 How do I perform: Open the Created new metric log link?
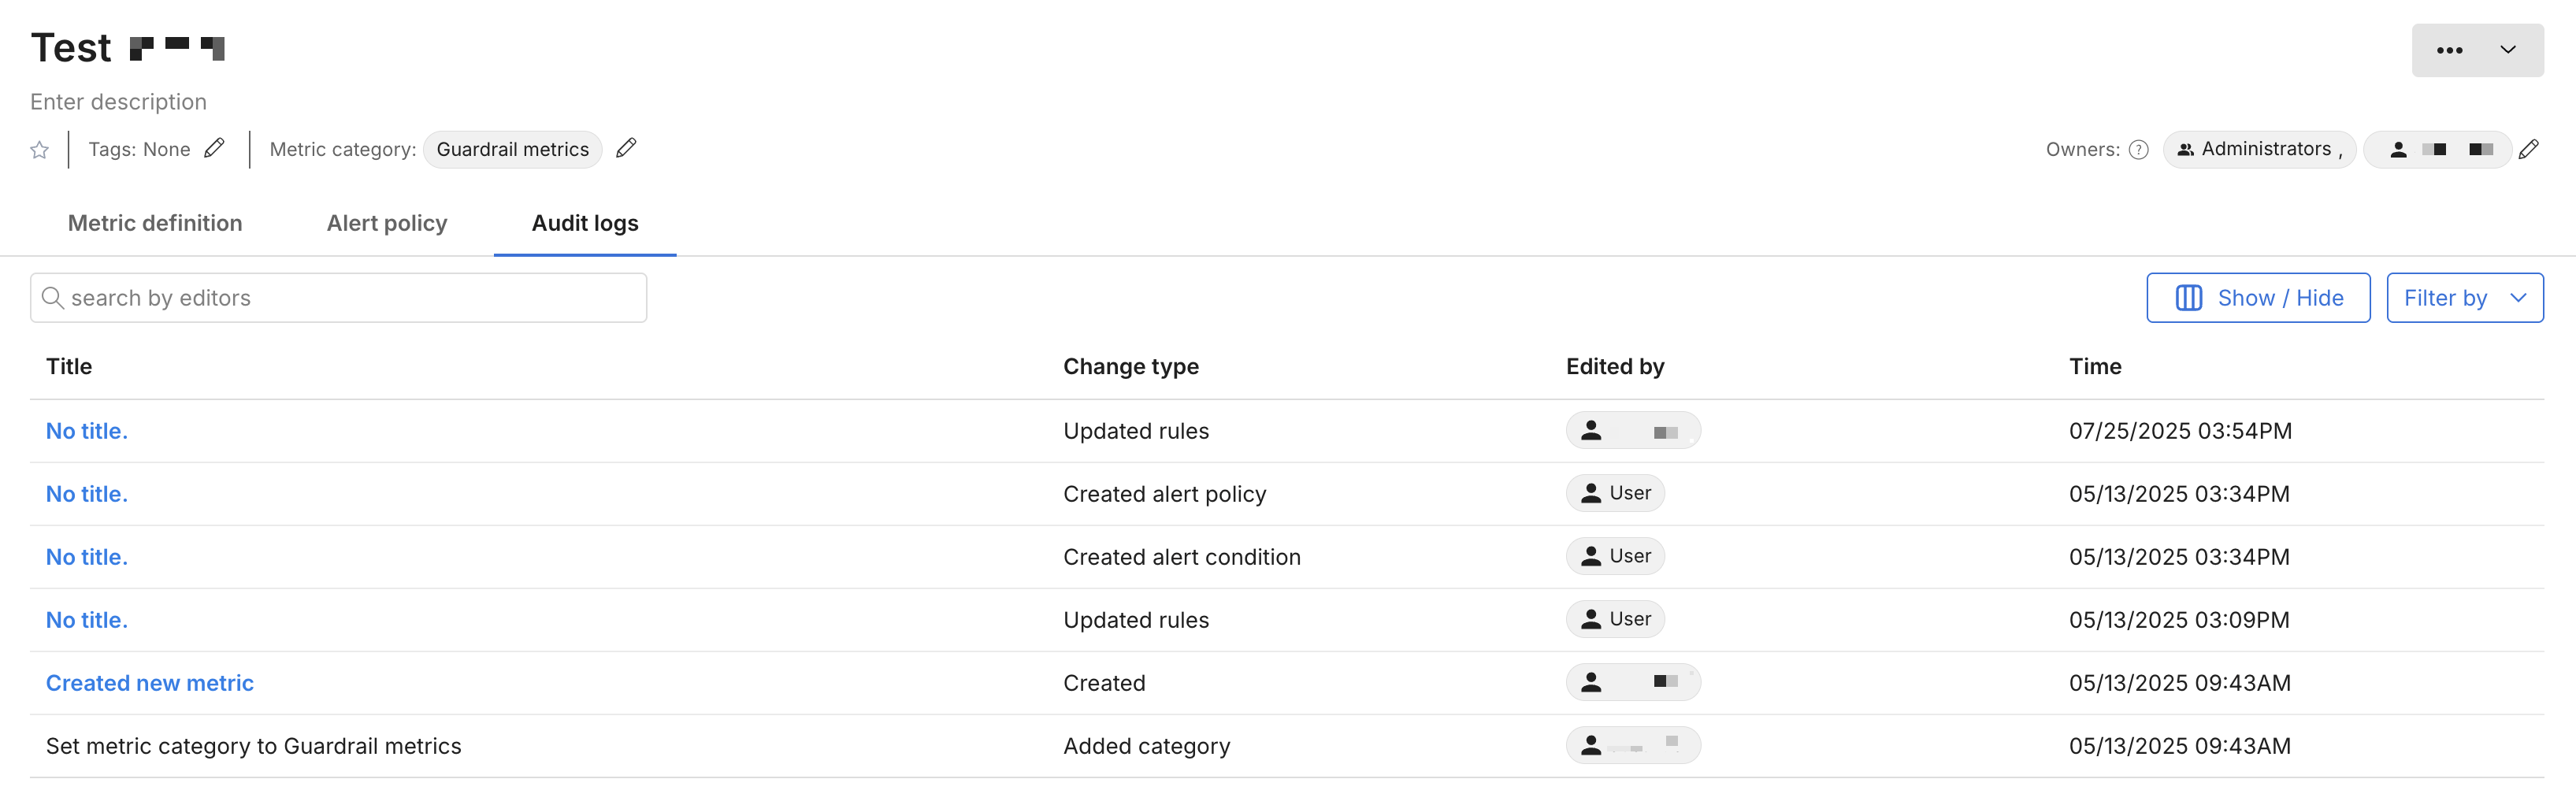150,683
